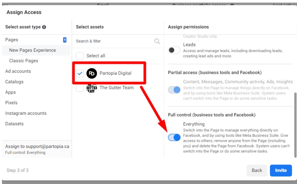Check the Select all checkbox
Viewport: 297px width, 184px height.
(80, 56)
